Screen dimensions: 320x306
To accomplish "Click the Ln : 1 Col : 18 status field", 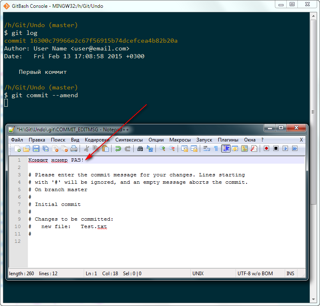I will click(137, 273).
